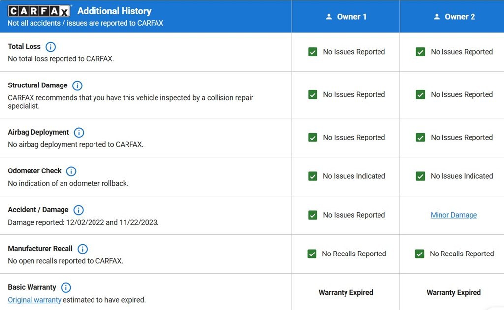Open the Original warranty link
The height and width of the screenshot is (310, 504).
(x=34, y=300)
